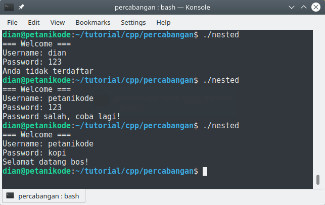Click the cursor block at the last prompt
Image resolution: width=325 pixels, height=205 pixels.
point(205,171)
